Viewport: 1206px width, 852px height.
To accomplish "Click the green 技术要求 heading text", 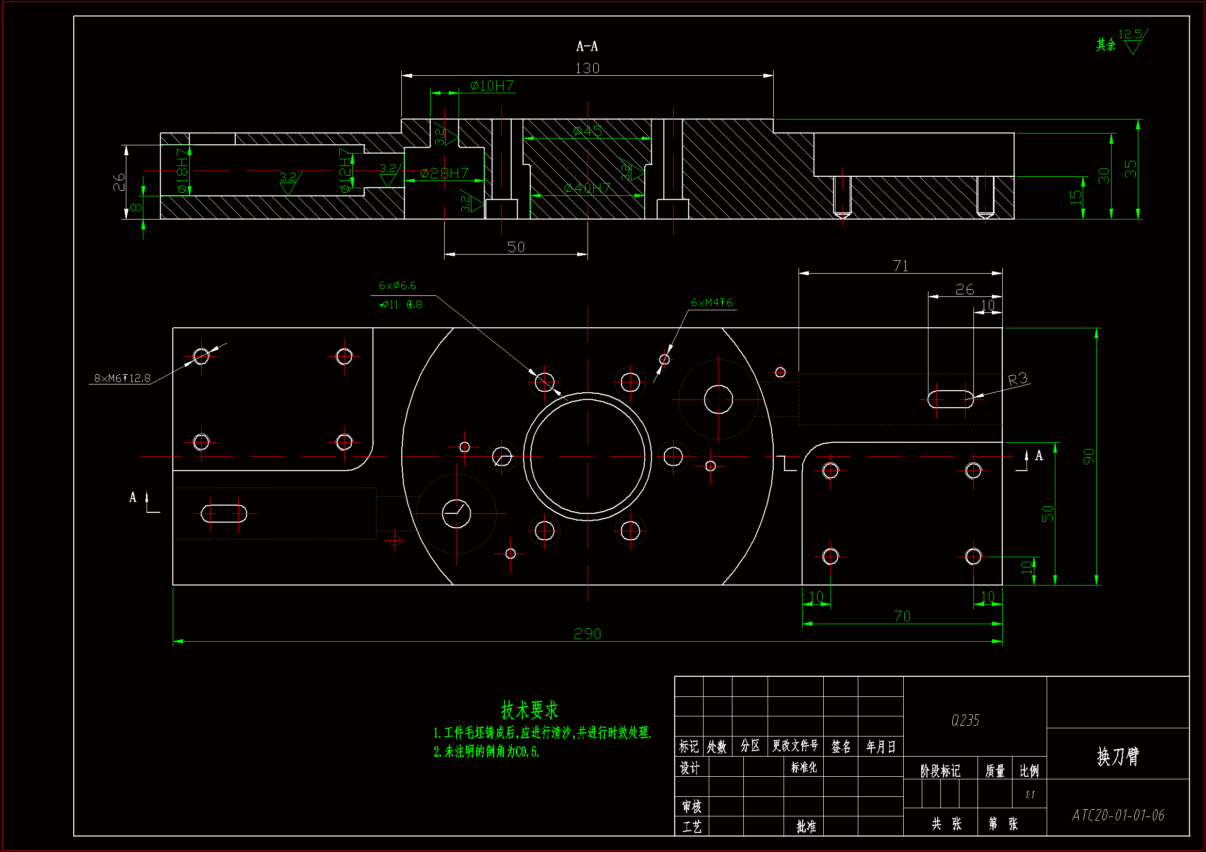I will [529, 710].
